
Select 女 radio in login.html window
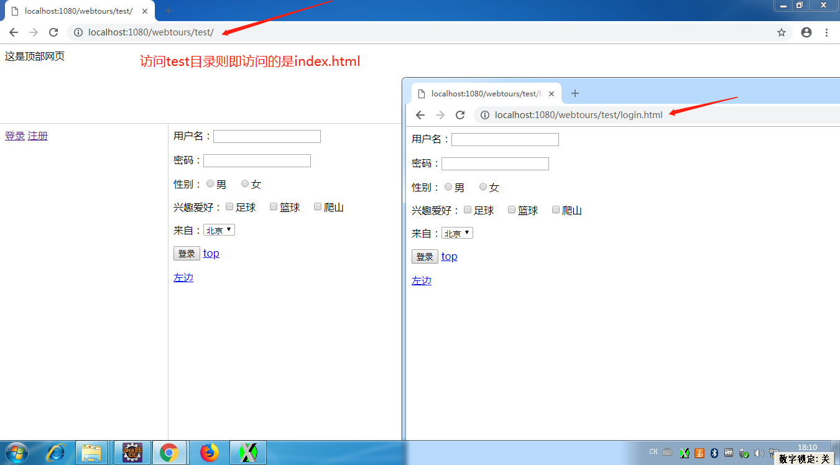coord(483,186)
